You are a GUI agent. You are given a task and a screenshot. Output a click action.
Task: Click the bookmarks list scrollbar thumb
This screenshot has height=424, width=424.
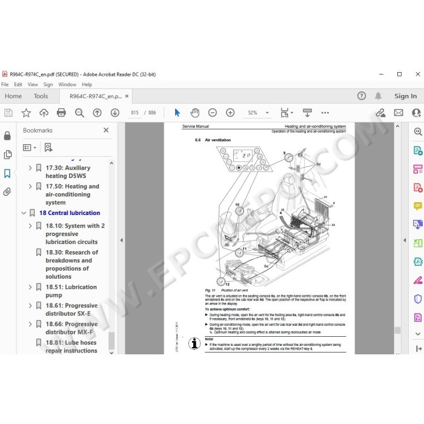tap(111, 340)
